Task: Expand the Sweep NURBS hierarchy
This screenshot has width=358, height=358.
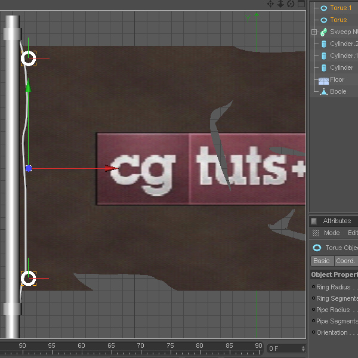Action: (x=314, y=32)
